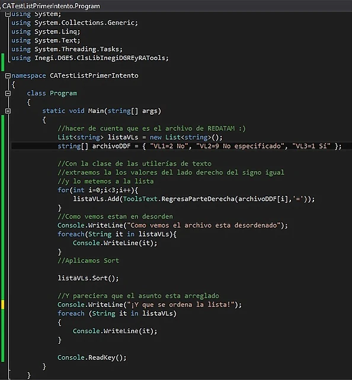Click the 'Console.ReadKey();' statement

coord(92,357)
